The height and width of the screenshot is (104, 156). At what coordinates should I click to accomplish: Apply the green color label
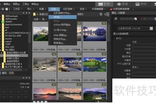[x=147, y=19]
